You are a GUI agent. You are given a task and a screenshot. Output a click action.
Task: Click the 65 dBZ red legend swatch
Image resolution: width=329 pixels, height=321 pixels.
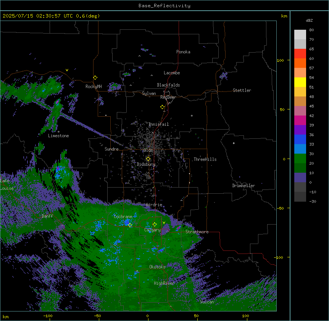[x=300, y=54]
